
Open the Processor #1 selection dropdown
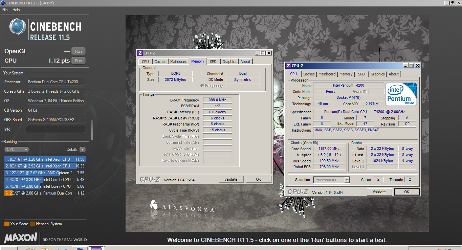331,180
